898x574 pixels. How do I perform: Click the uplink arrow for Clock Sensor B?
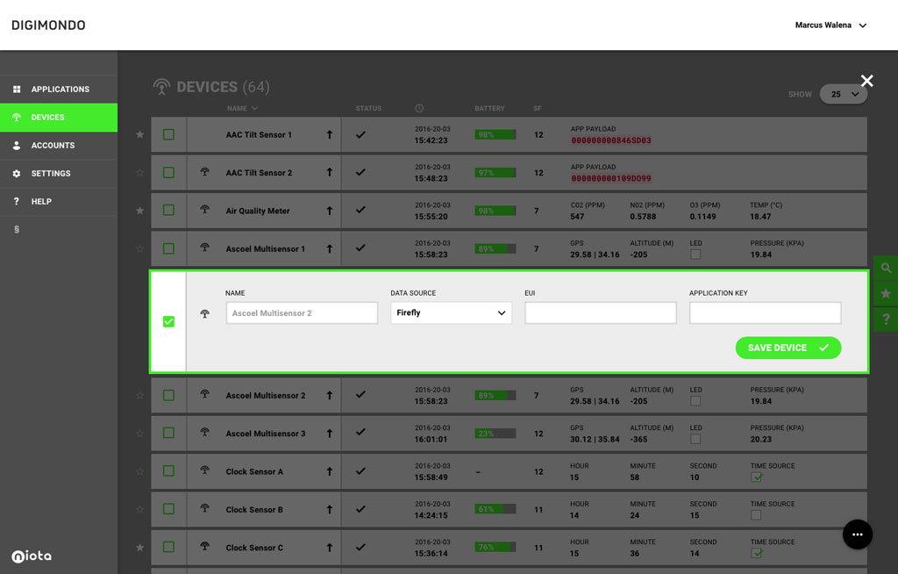[330, 509]
